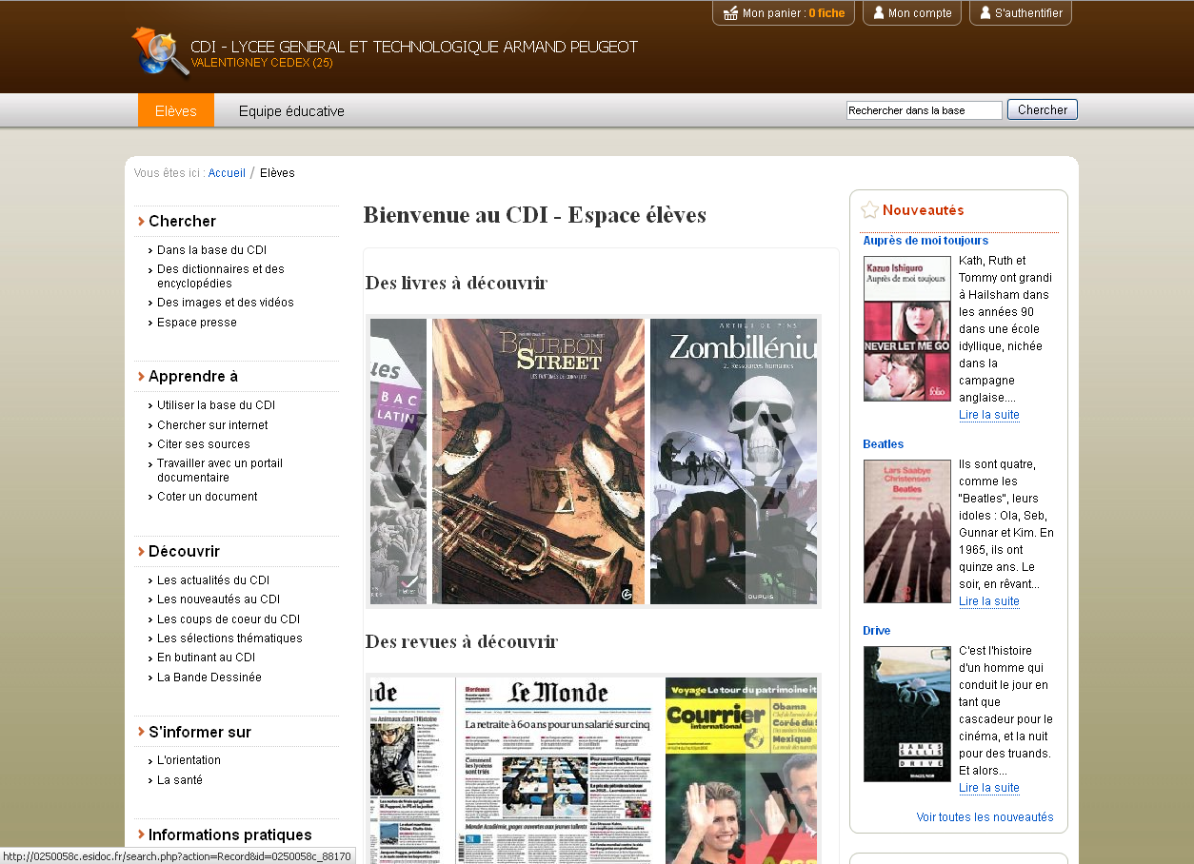Click Voir toutes les nouveautés
This screenshot has width=1194, height=864.
coord(985,817)
